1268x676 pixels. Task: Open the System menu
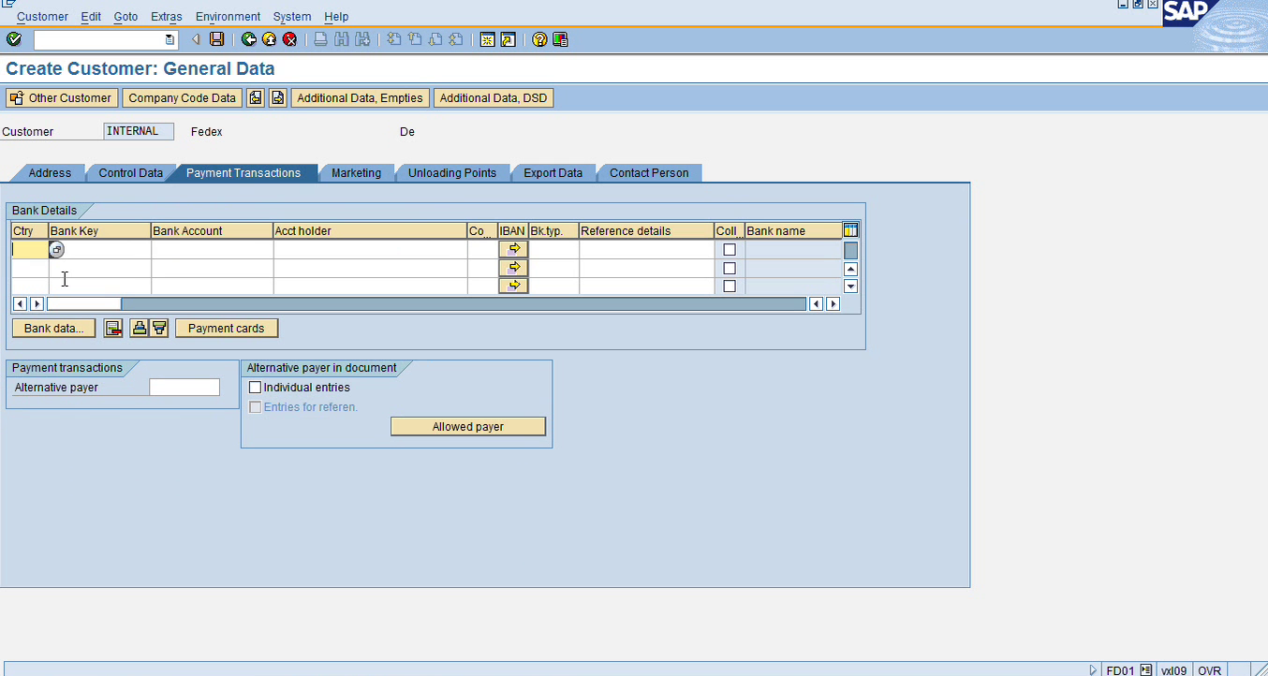[x=292, y=17]
